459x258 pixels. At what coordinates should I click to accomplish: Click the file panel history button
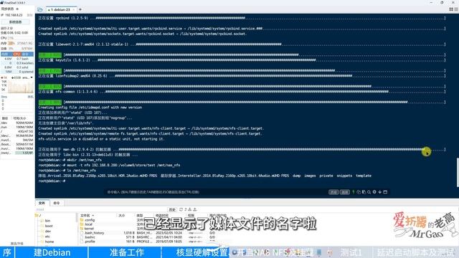point(172,209)
